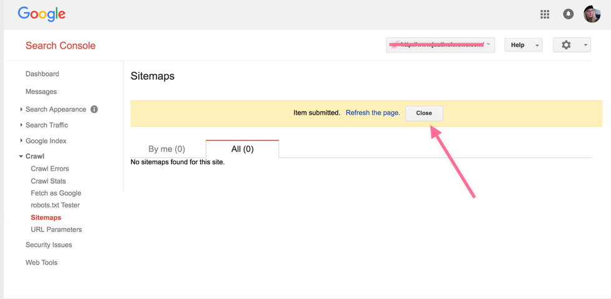Switch to the By me (0) tab

coord(167,149)
